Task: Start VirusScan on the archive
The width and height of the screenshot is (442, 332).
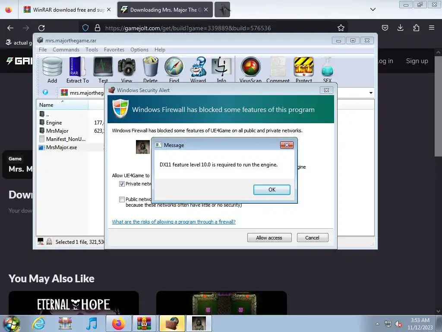Action: (x=250, y=70)
